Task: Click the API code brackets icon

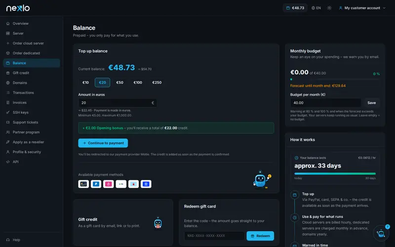Action: click(x=8, y=162)
